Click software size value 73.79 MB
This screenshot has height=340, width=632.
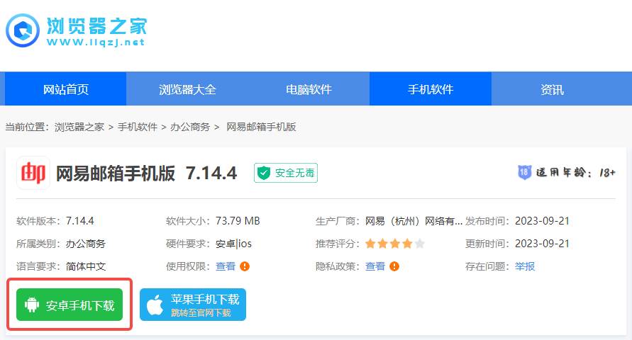pyautogui.click(x=238, y=221)
